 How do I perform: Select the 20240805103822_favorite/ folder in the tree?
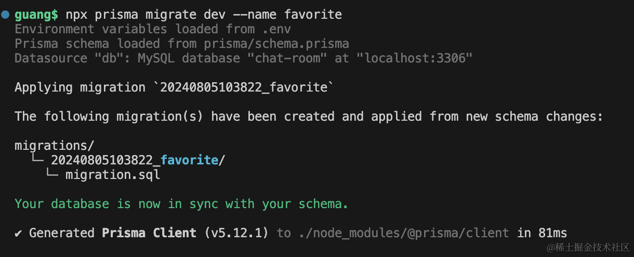click(138, 160)
